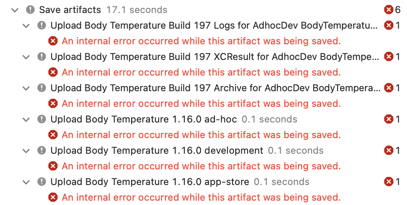Click the warning icon beside Build 197 XCResult

pyautogui.click(x=42, y=56)
